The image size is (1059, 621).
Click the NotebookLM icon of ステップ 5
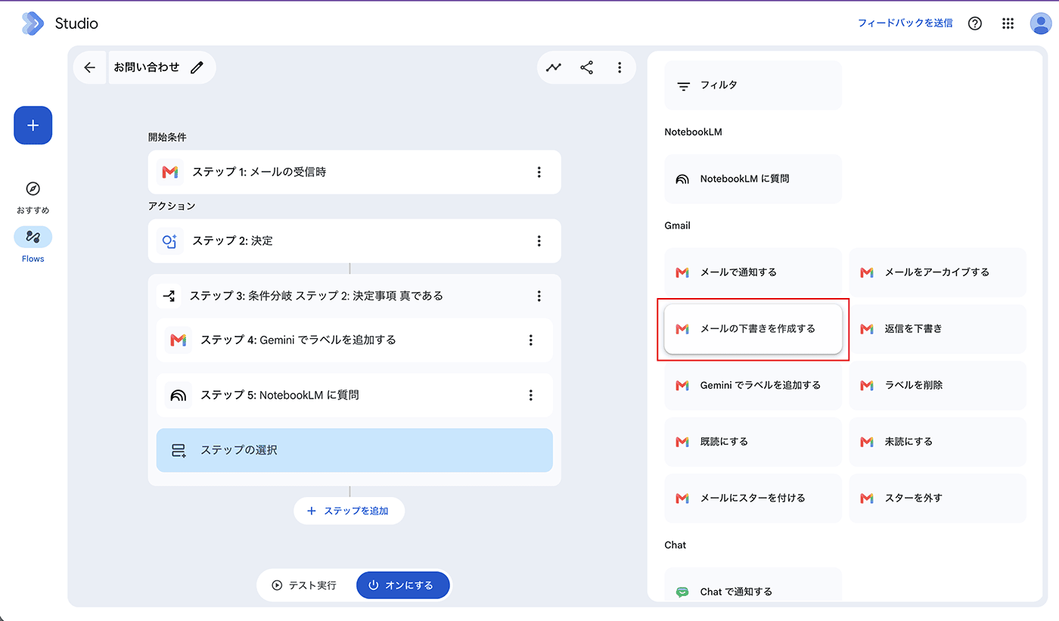coord(179,395)
